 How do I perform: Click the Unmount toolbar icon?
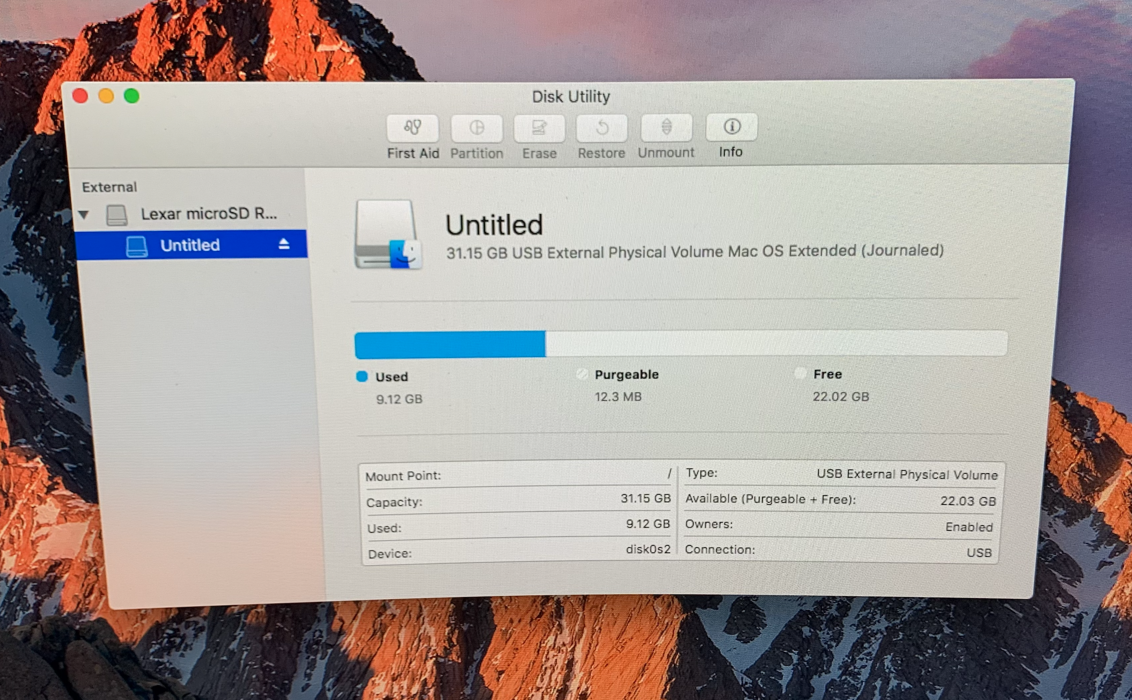(x=666, y=128)
